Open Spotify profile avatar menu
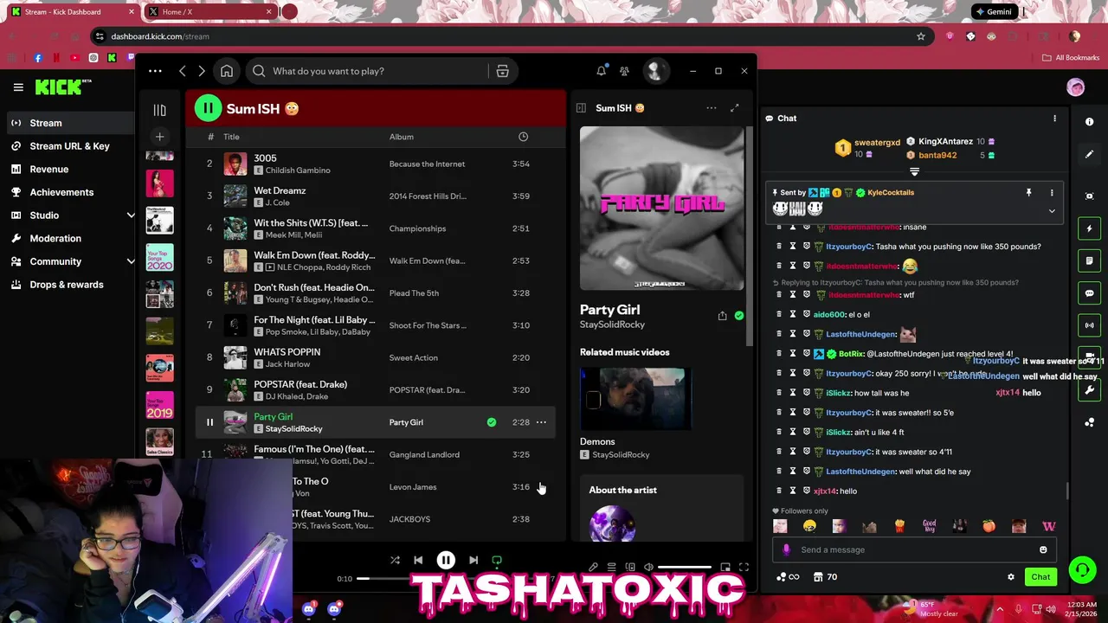The image size is (1108, 623). click(x=654, y=71)
